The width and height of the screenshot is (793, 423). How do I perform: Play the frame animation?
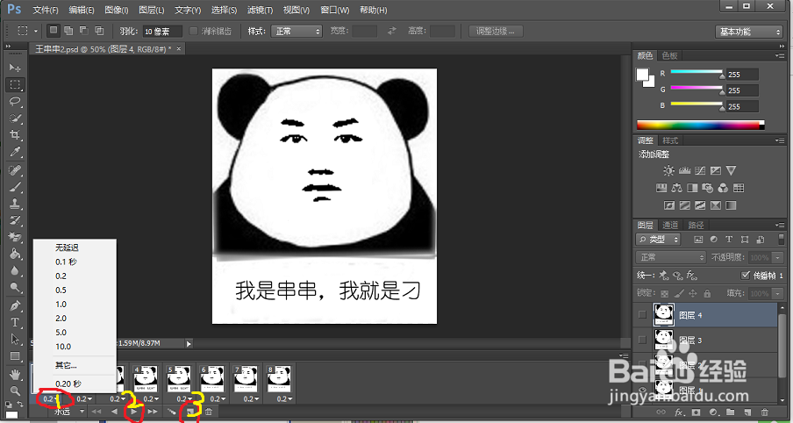click(134, 412)
